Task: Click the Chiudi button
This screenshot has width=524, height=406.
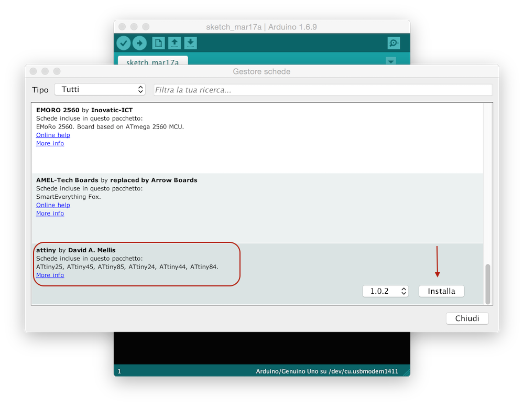Action: pos(467,318)
